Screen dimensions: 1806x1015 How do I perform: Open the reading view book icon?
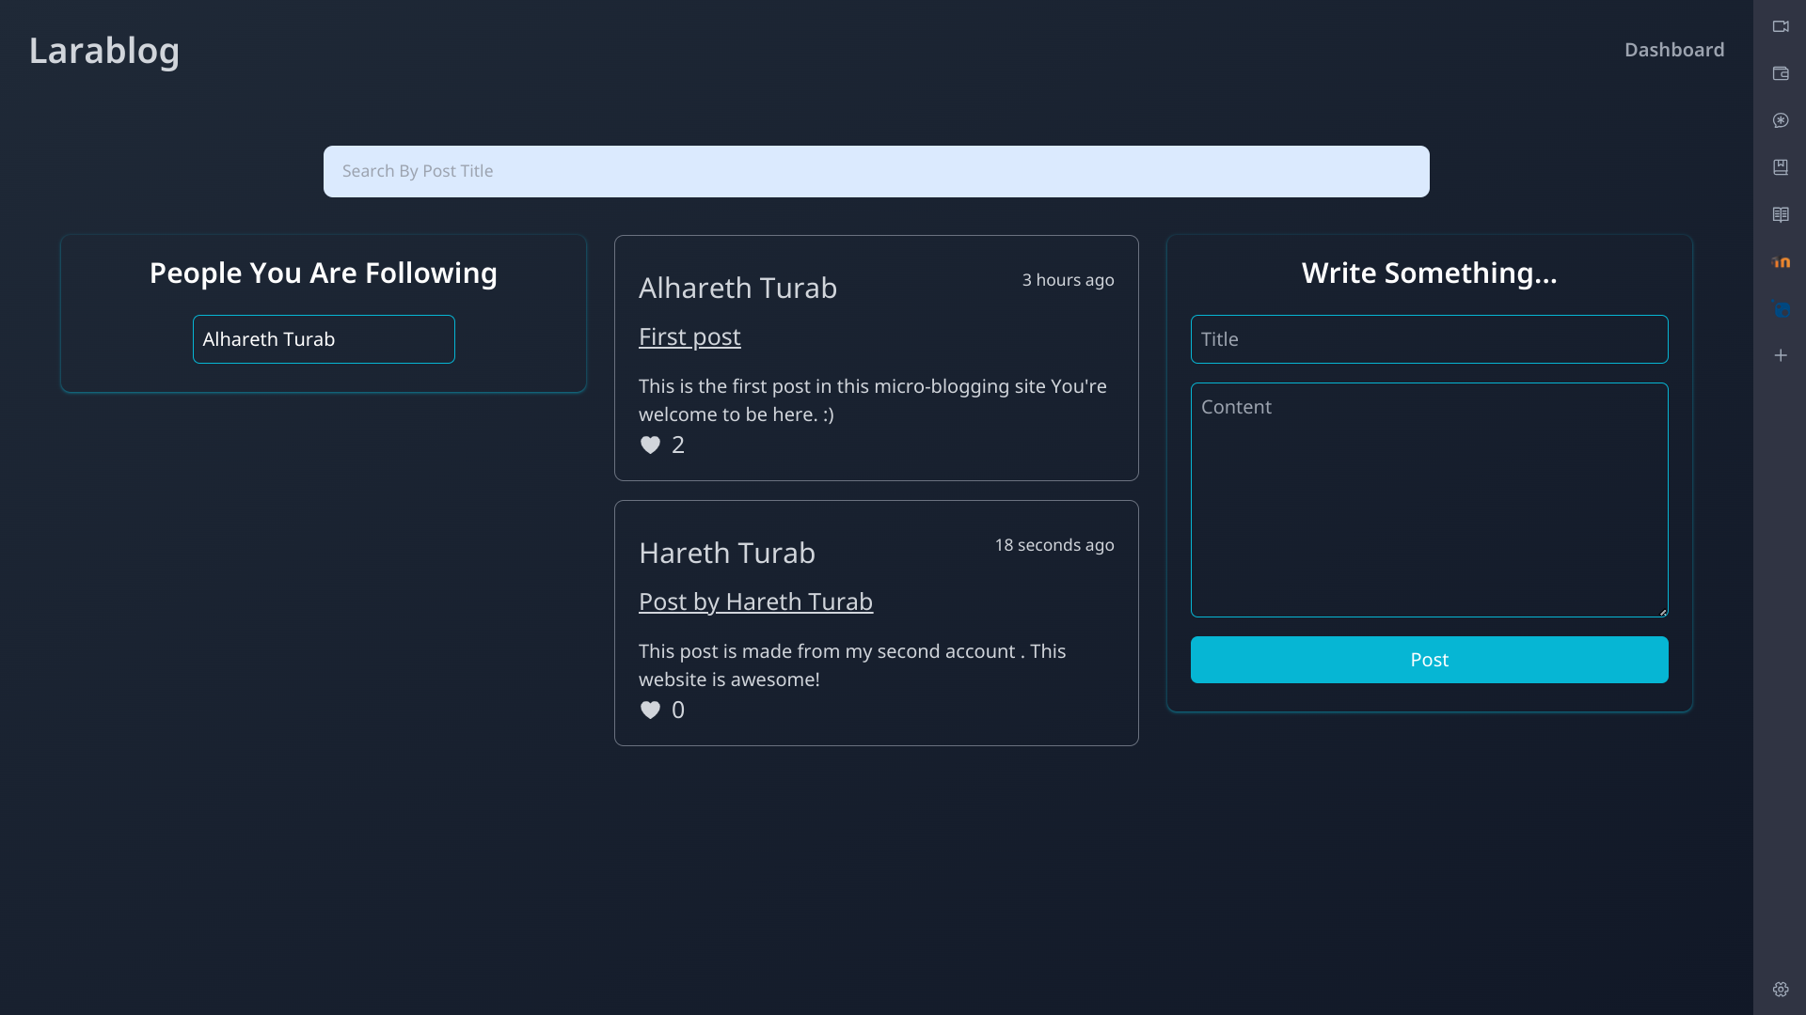coord(1781,214)
